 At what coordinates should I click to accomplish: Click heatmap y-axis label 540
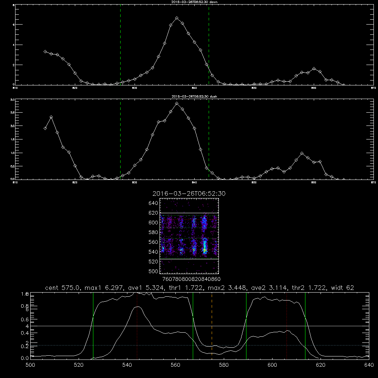153,252
